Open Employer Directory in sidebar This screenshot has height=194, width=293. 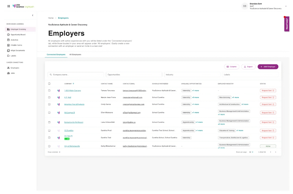(21, 29)
